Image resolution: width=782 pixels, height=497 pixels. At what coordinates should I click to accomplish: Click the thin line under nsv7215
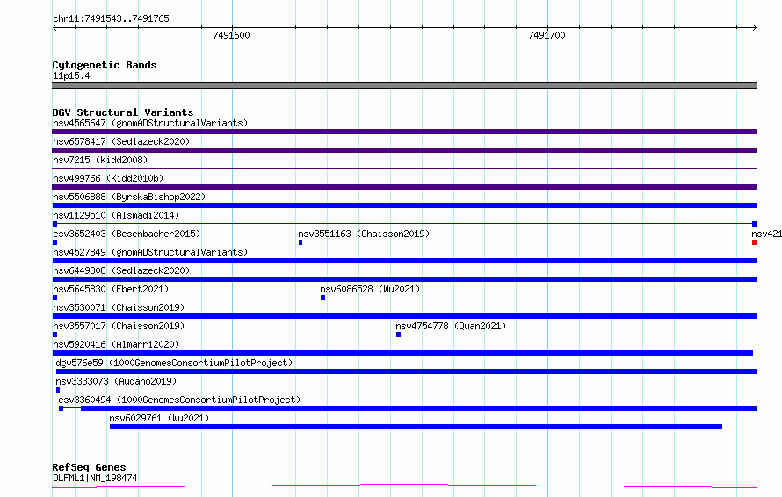tap(404, 169)
